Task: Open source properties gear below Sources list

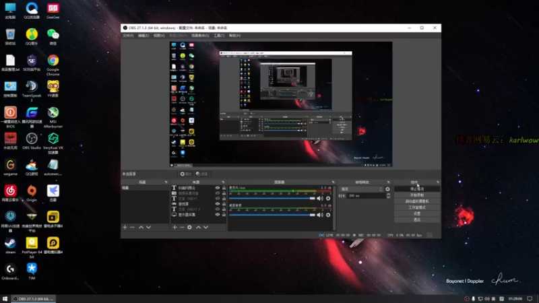Action: 189,227
